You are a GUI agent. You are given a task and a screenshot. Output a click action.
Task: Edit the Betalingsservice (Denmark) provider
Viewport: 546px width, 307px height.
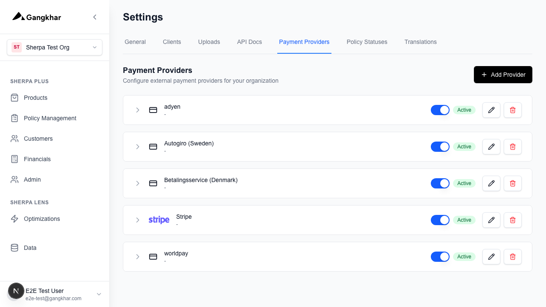click(491, 183)
